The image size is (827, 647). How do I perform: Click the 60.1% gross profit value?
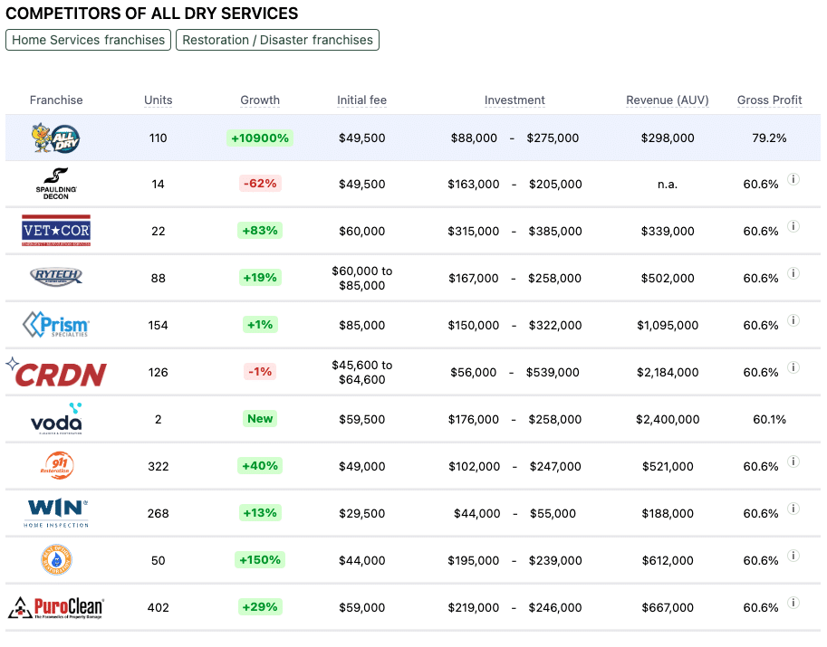(770, 419)
